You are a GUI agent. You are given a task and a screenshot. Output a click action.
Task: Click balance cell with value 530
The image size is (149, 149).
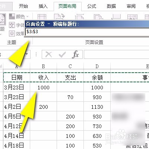pos(97,145)
